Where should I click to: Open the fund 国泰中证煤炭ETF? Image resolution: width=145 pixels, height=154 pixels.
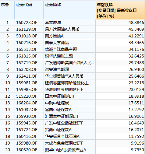(x=60, y=96)
